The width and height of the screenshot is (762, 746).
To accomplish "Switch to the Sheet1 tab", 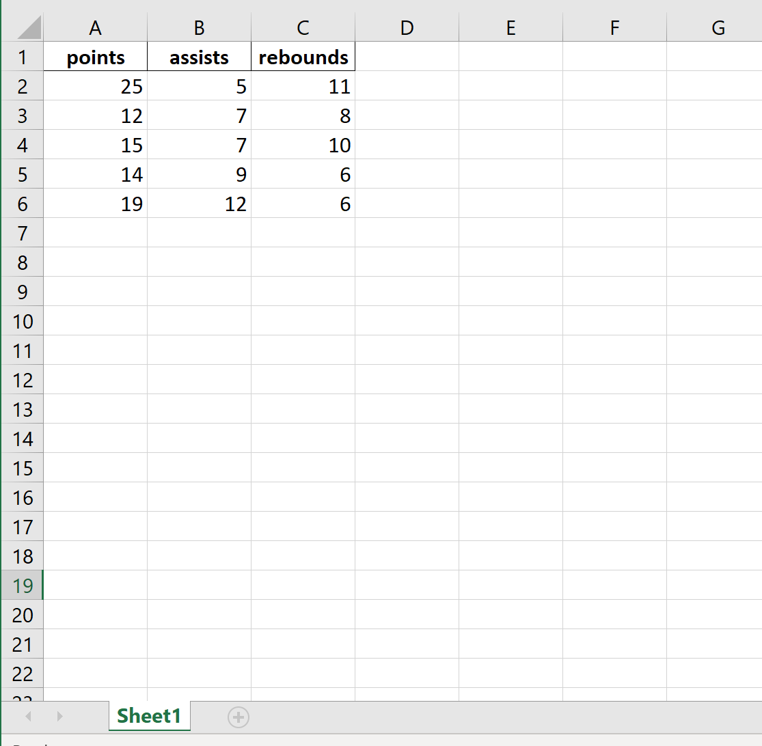I will pos(149,716).
